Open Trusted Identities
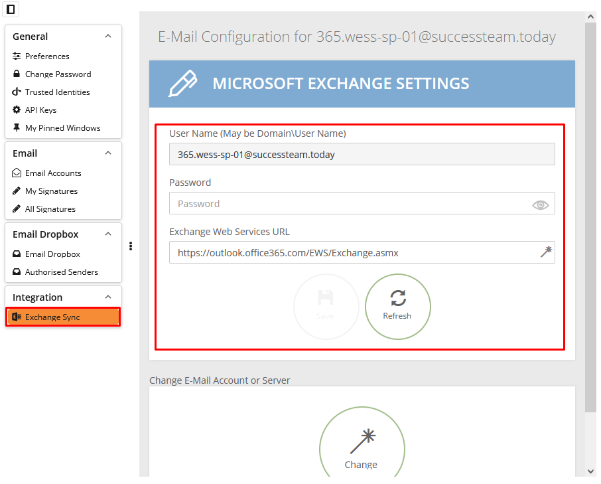 (58, 92)
